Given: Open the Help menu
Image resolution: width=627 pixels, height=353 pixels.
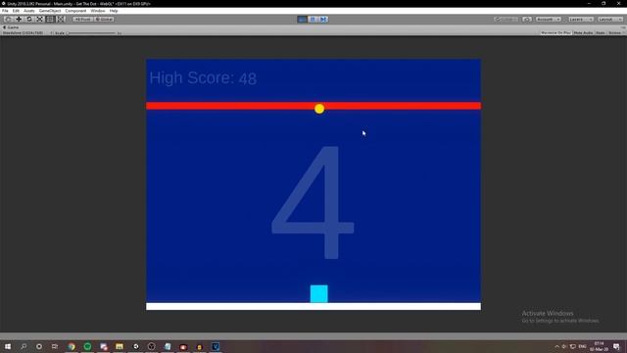Looking at the screenshot, I should 114,11.
